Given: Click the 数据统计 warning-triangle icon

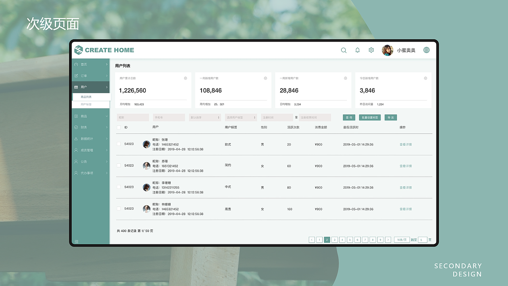Looking at the screenshot, I should tap(76, 139).
